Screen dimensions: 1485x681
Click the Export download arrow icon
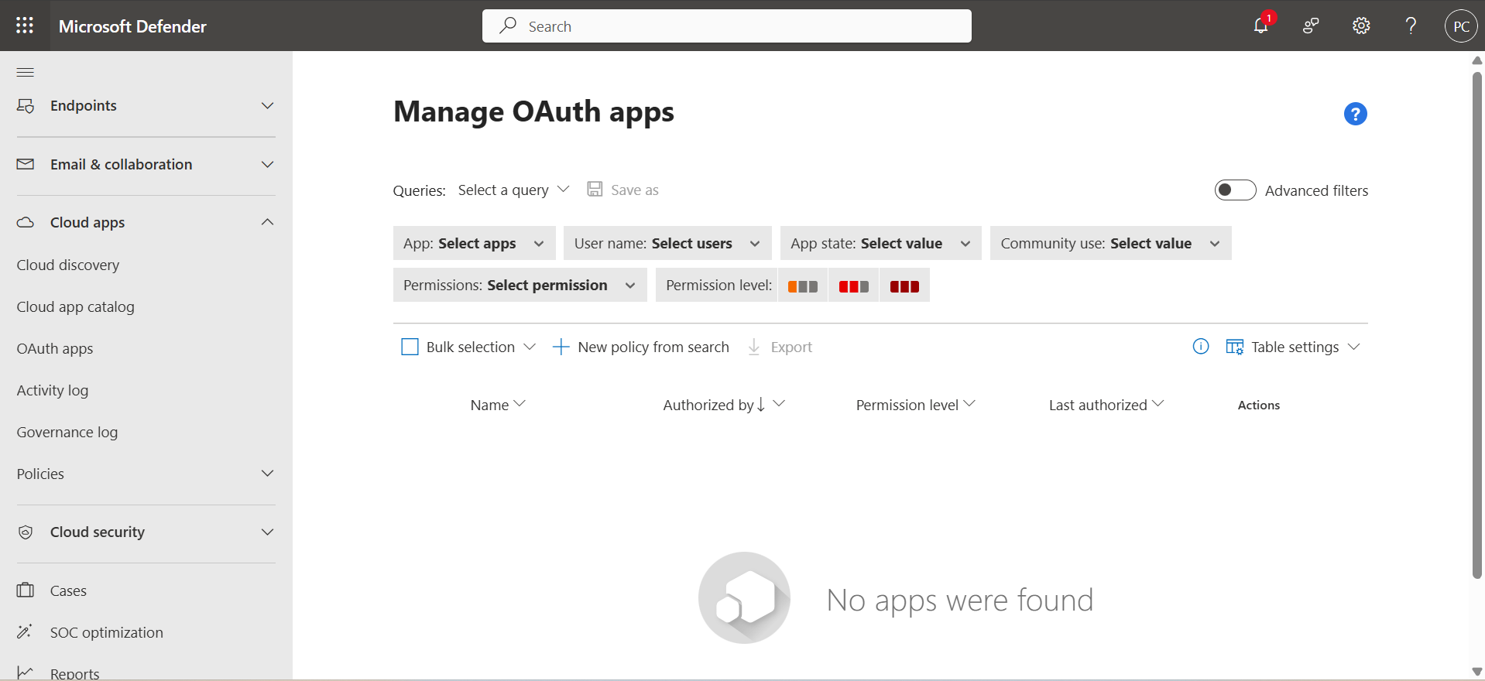753,347
